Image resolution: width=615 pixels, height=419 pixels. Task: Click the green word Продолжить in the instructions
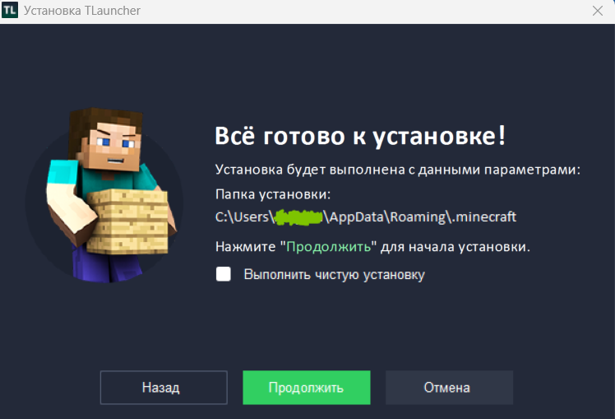[329, 247]
